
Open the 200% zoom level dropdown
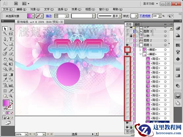tap(26, 134)
